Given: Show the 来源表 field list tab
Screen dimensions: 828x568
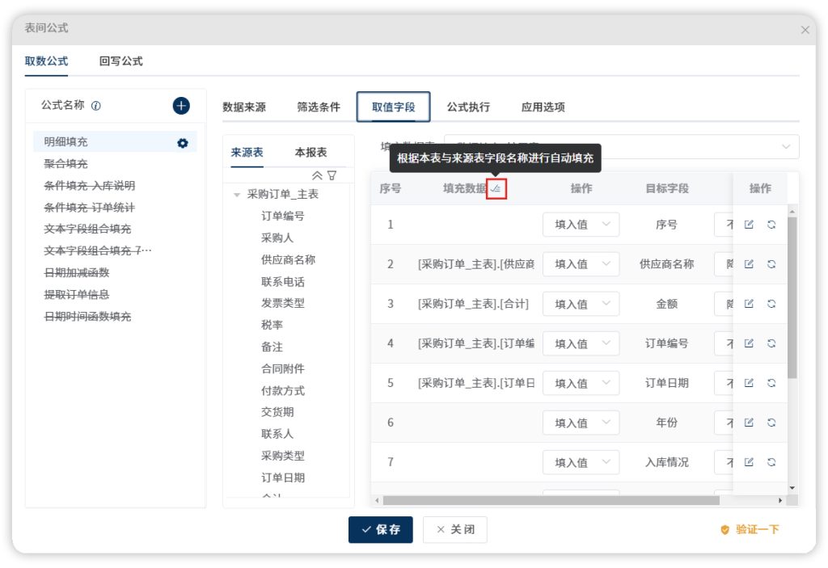Looking at the screenshot, I should pyautogui.click(x=247, y=153).
